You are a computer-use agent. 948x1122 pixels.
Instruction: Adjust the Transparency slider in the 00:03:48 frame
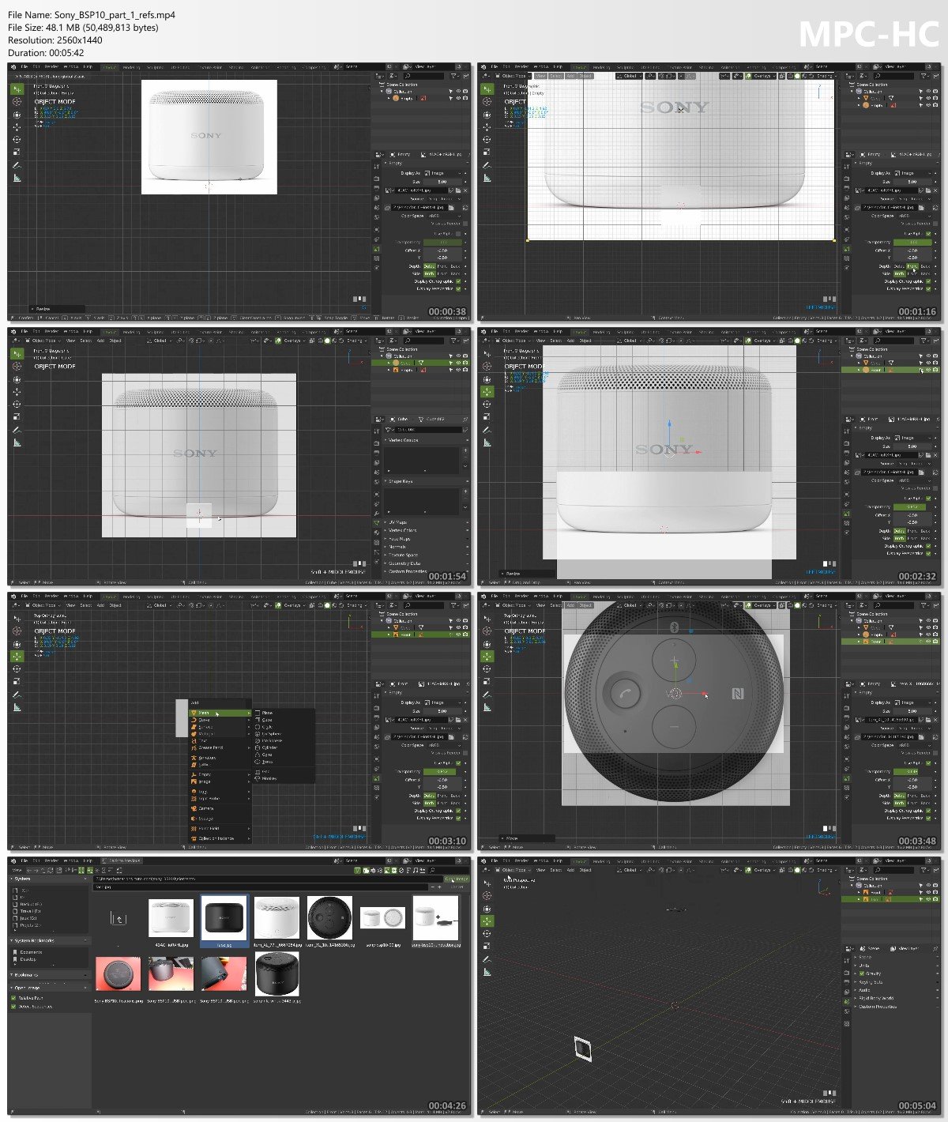point(912,771)
